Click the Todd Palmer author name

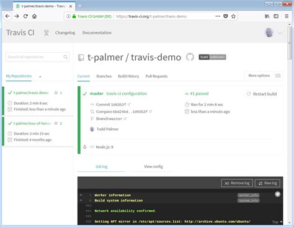(x=107, y=129)
